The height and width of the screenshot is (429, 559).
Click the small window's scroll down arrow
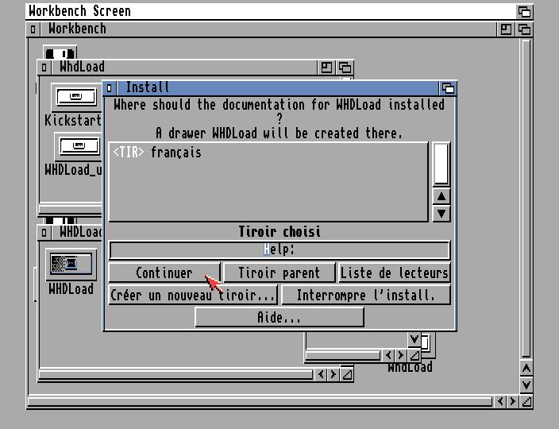tap(414, 339)
